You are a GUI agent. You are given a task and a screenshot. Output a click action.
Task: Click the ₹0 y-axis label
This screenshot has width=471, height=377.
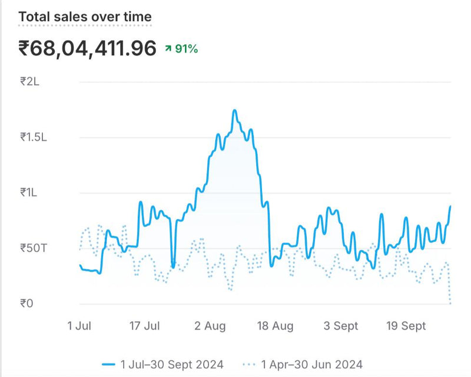[26, 303]
